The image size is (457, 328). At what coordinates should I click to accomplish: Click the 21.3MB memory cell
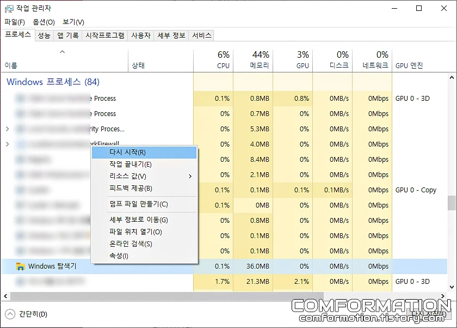253,281
